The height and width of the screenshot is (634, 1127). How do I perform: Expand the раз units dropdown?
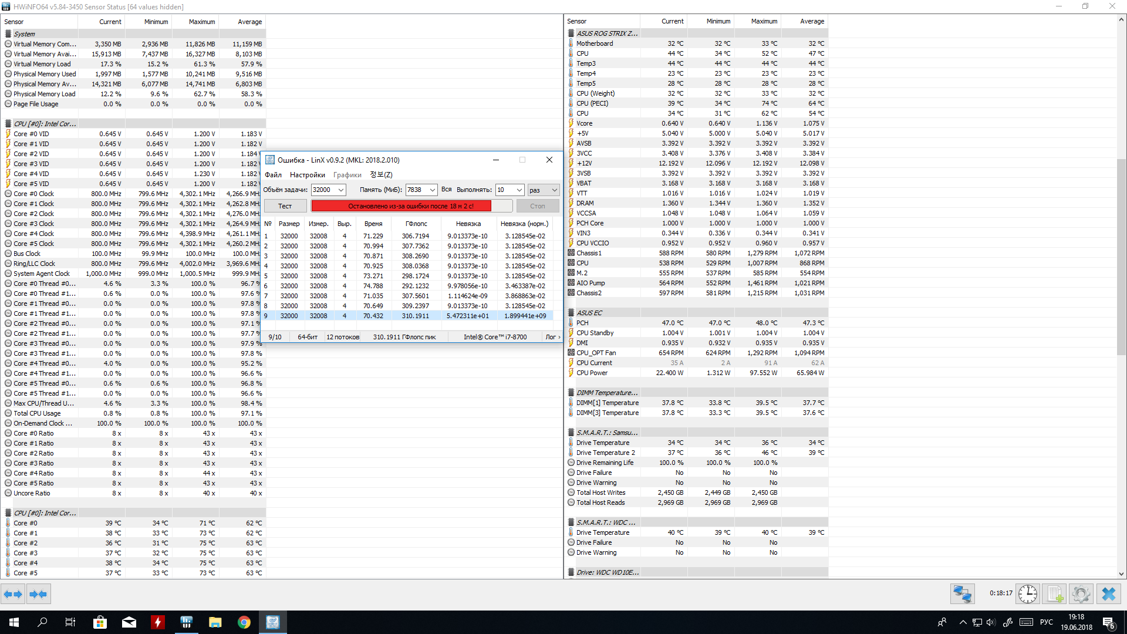[554, 190]
